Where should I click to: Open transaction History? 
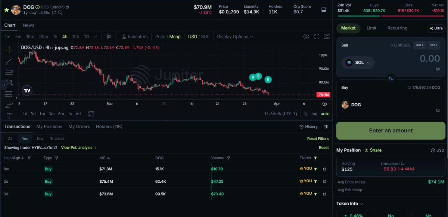[308, 127]
